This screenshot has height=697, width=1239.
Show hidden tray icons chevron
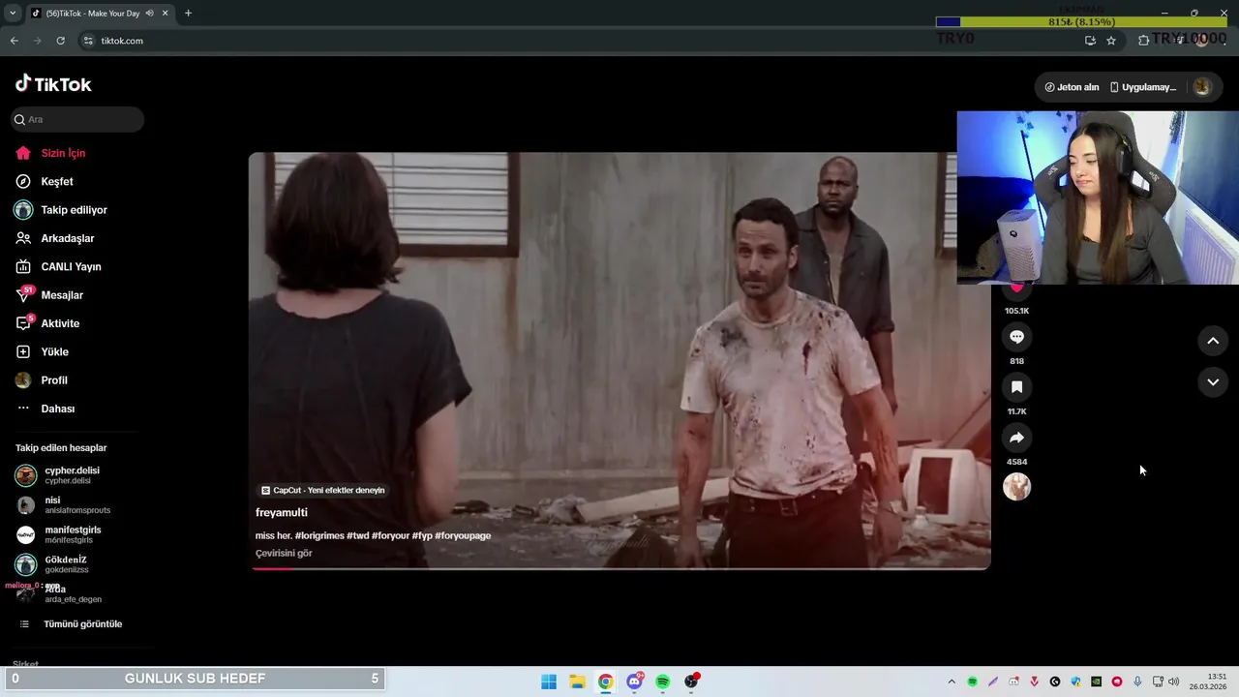[x=952, y=682]
